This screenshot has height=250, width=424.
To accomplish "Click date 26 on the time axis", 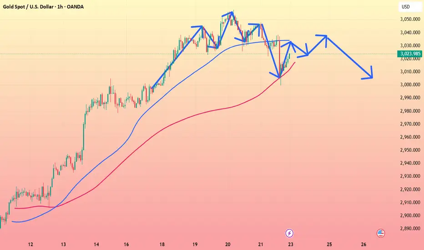I will click(363, 245).
